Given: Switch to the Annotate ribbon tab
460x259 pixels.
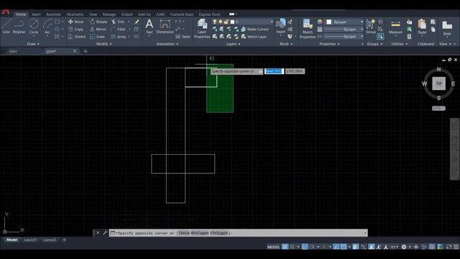Looking at the screenshot, I should click(x=53, y=14).
